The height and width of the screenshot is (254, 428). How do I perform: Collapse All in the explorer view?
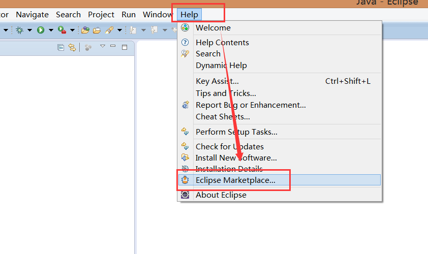pos(60,48)
